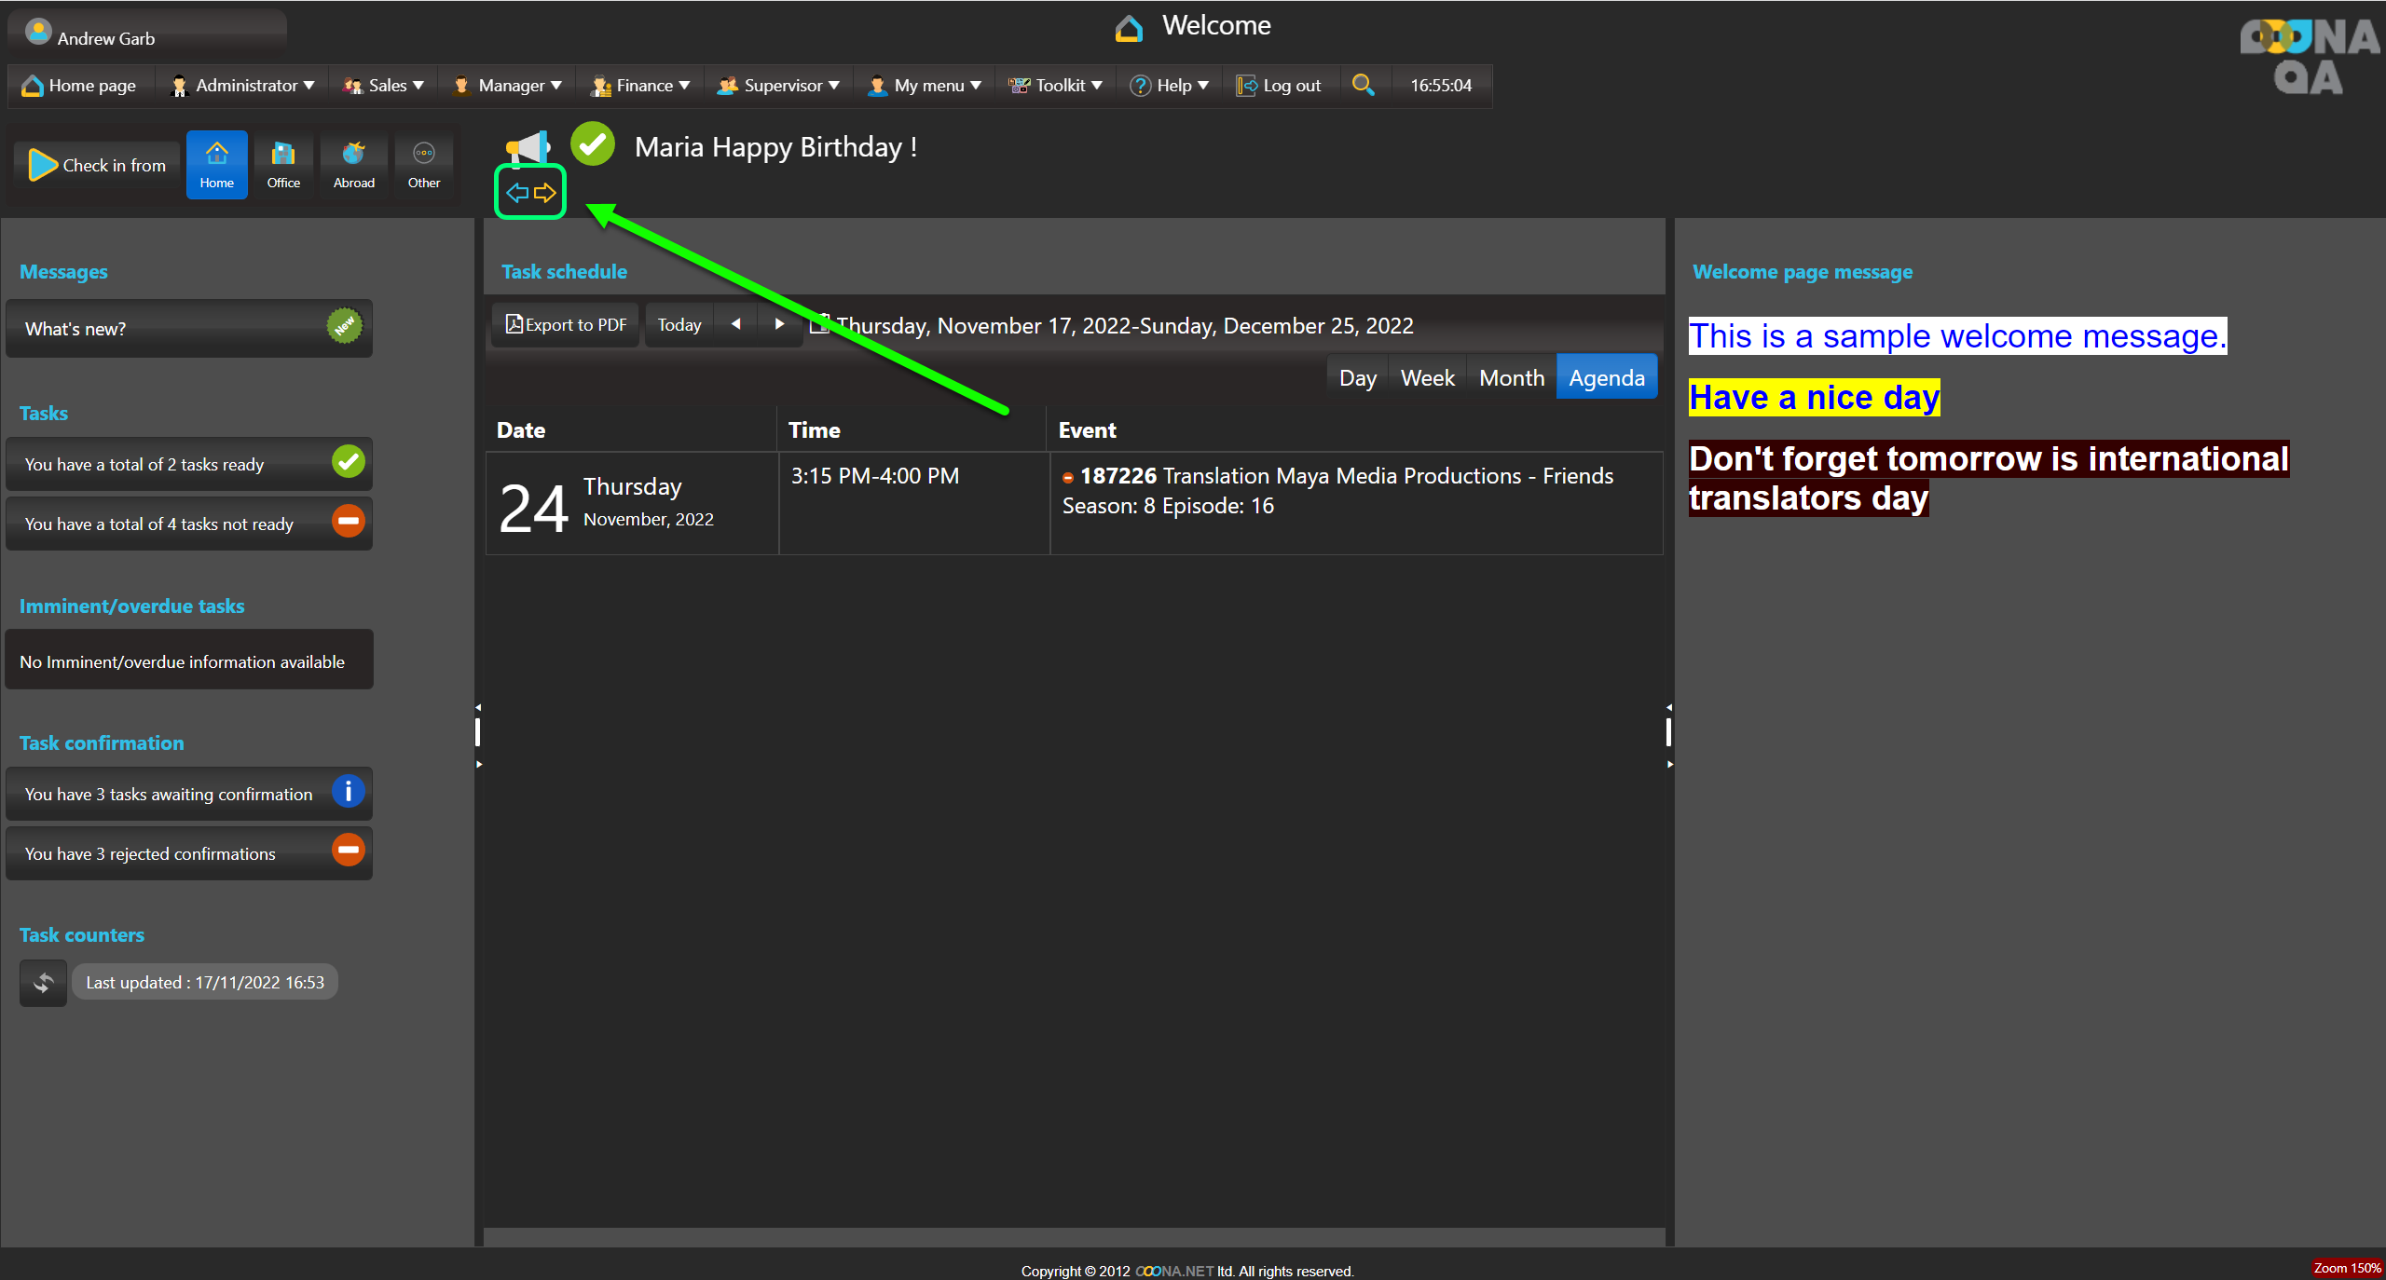This screenshot has height=1280, width=2386.
Task: Click the green checkmark beside birthday message
Action: pyautogui.click(x=593, y=144)
